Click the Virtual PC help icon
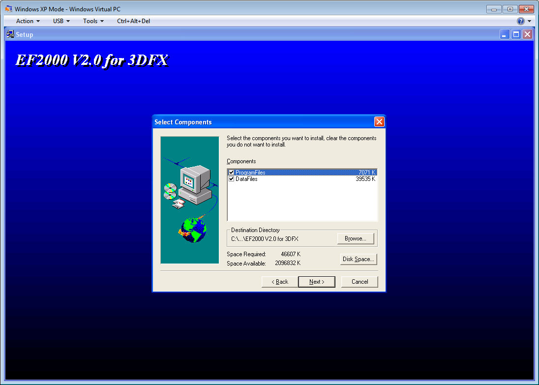Screen dimensions: 539x385 pos(520,21)
